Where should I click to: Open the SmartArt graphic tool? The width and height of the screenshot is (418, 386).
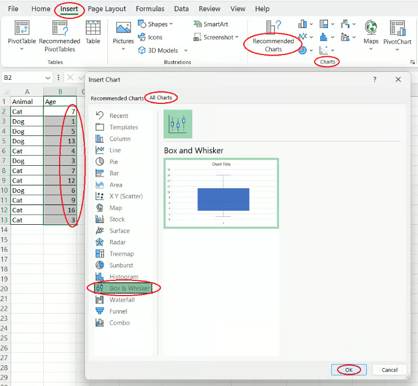click(211, 24)
